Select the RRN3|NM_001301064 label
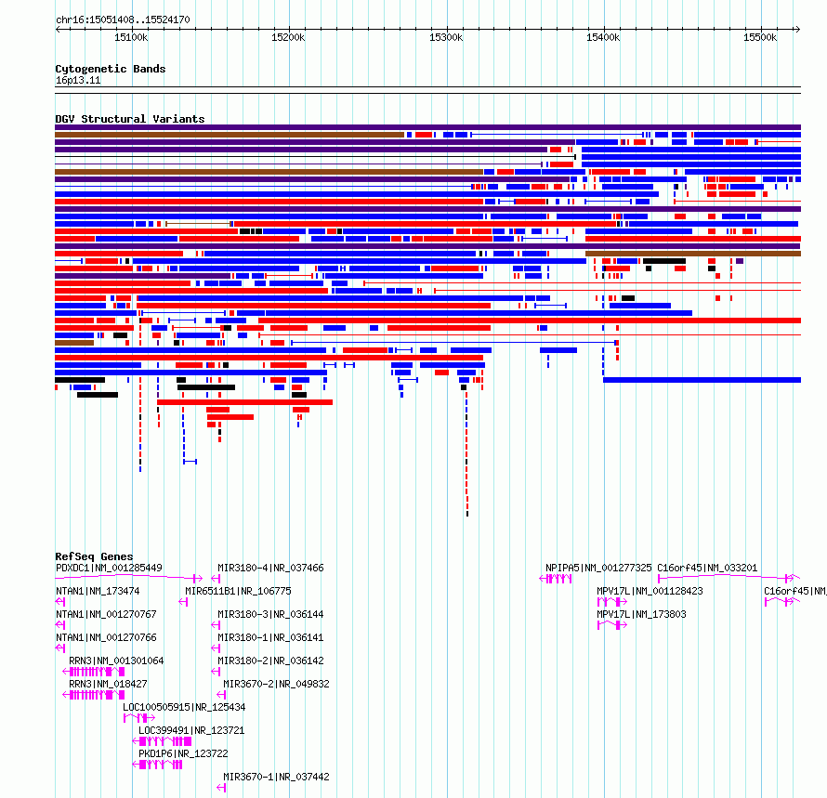827x798 pixels. click(x=116, y=661)
